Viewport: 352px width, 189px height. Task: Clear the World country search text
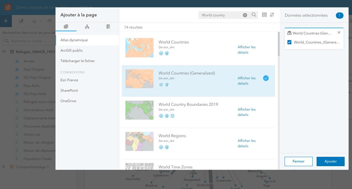[245, 15]
